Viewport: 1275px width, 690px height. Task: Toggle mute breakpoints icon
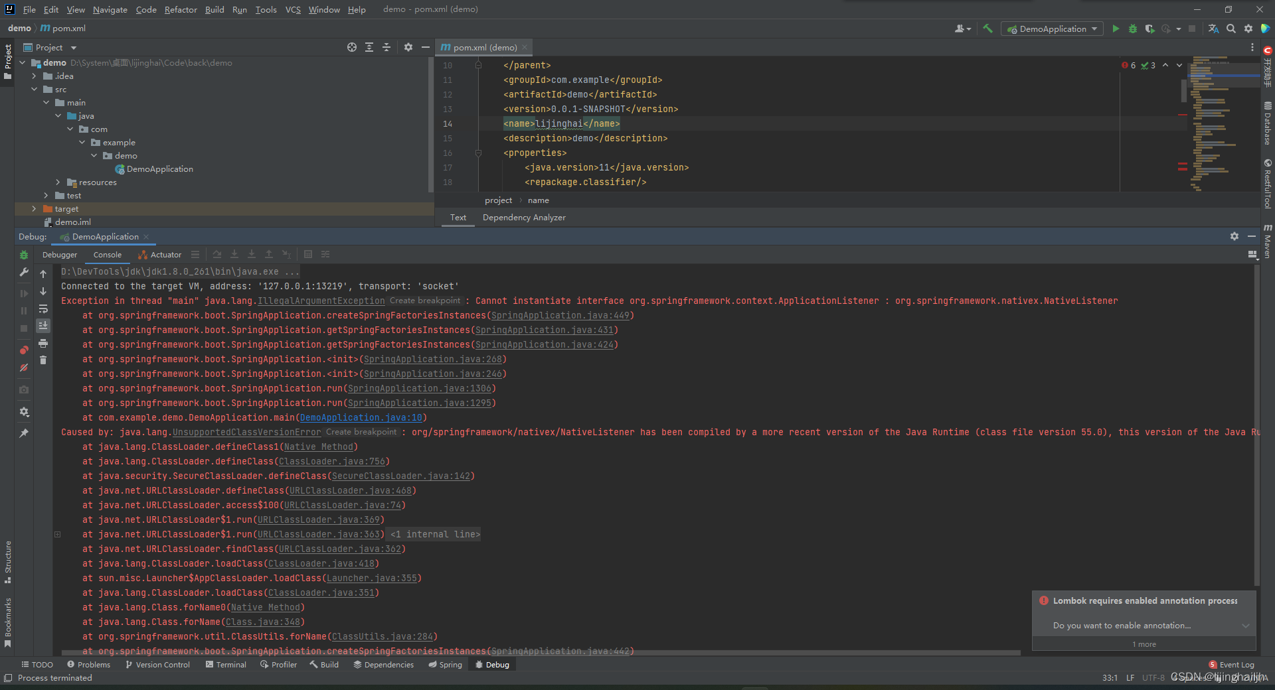tap(24, 367)
